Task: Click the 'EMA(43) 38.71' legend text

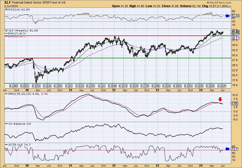Action: click(x=17, y=36)
